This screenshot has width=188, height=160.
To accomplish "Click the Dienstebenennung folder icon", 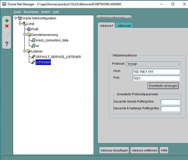I will (x=29, y=35).
